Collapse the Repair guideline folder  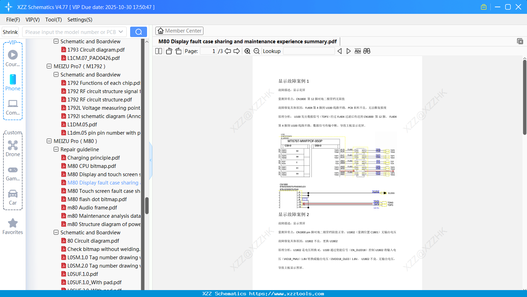coord(56,149)
